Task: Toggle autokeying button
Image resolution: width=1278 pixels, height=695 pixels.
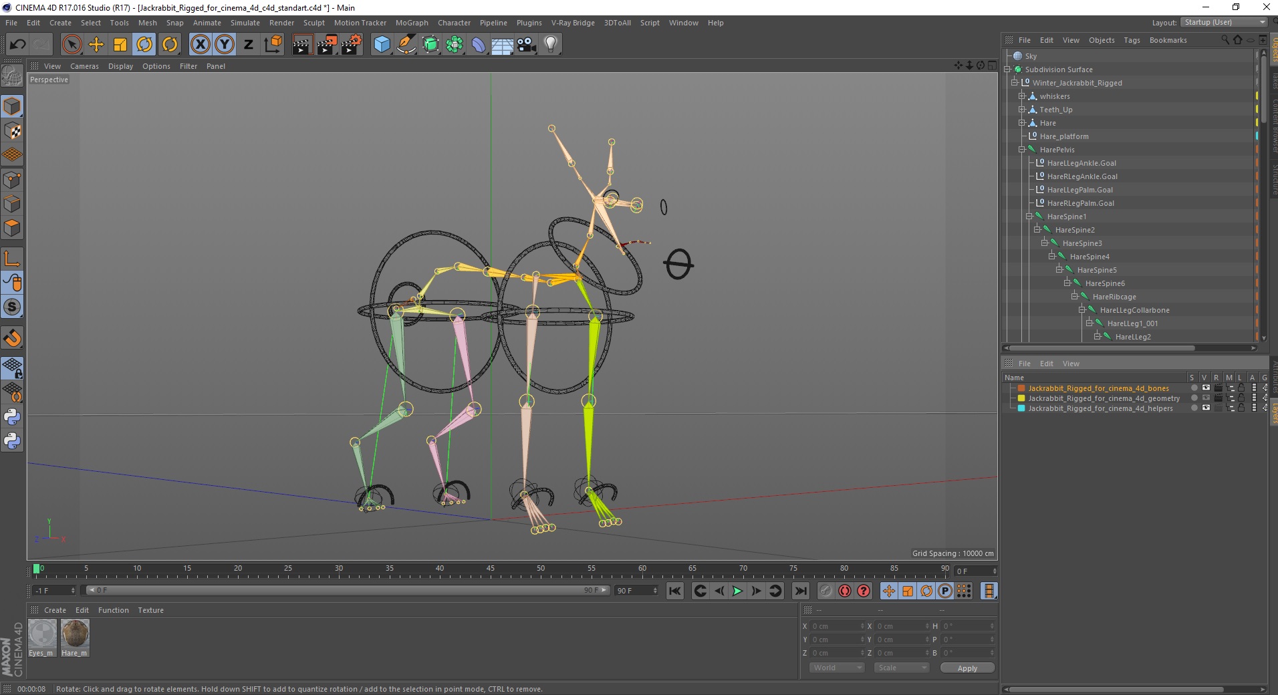Action: (x=845, y=591)
